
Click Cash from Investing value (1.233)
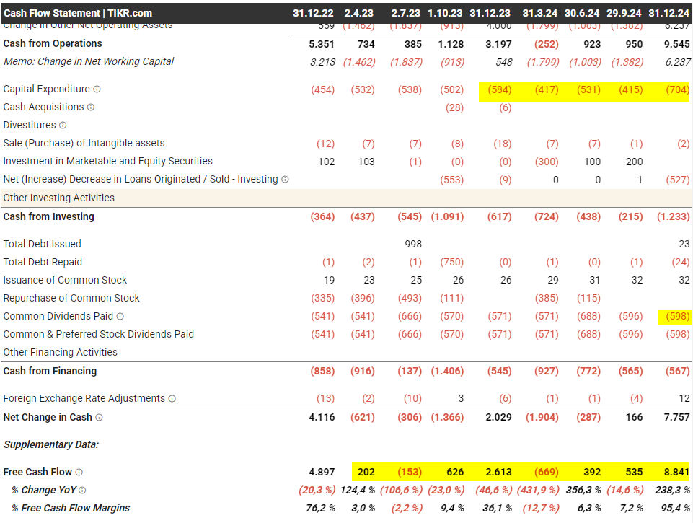coord(673,216)
